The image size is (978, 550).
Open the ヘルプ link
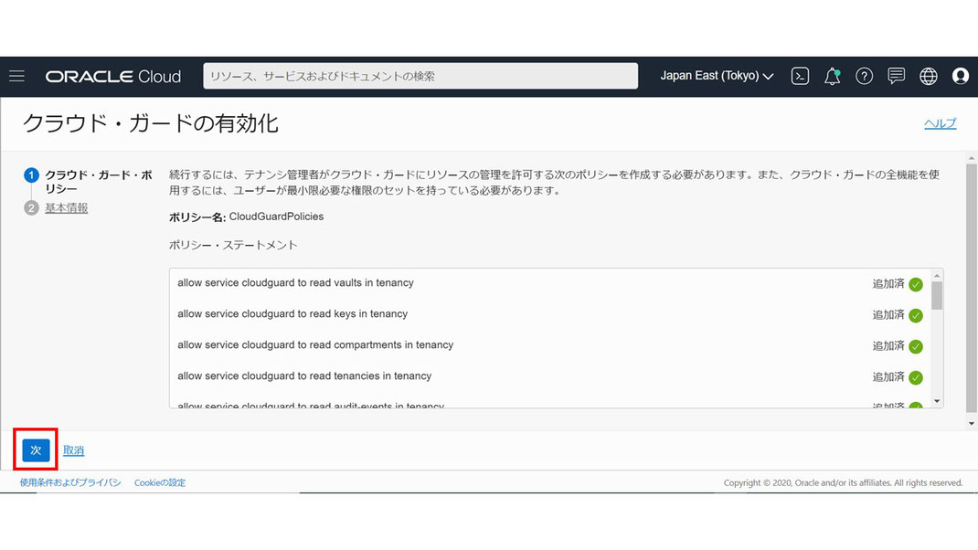point(940,123)
